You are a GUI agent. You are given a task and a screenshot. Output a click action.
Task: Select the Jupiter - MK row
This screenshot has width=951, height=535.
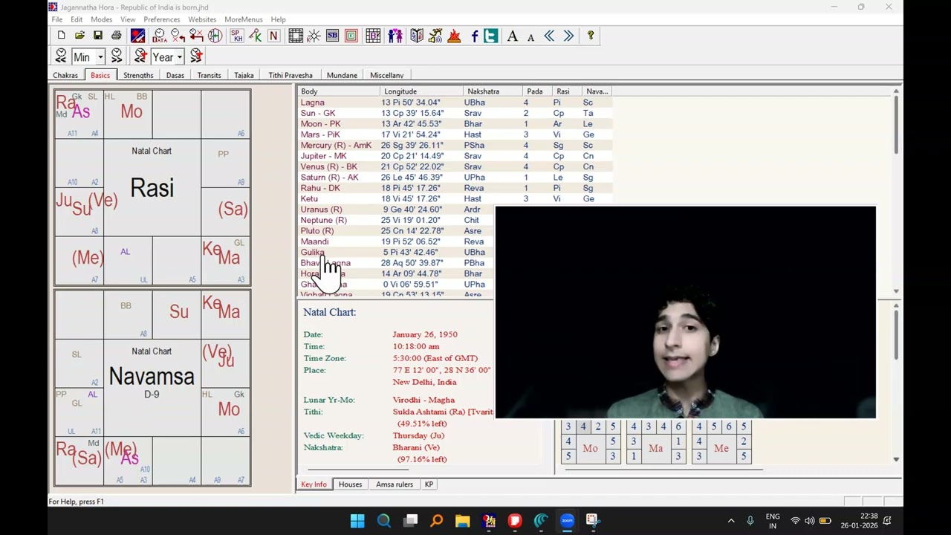(455, 156)
